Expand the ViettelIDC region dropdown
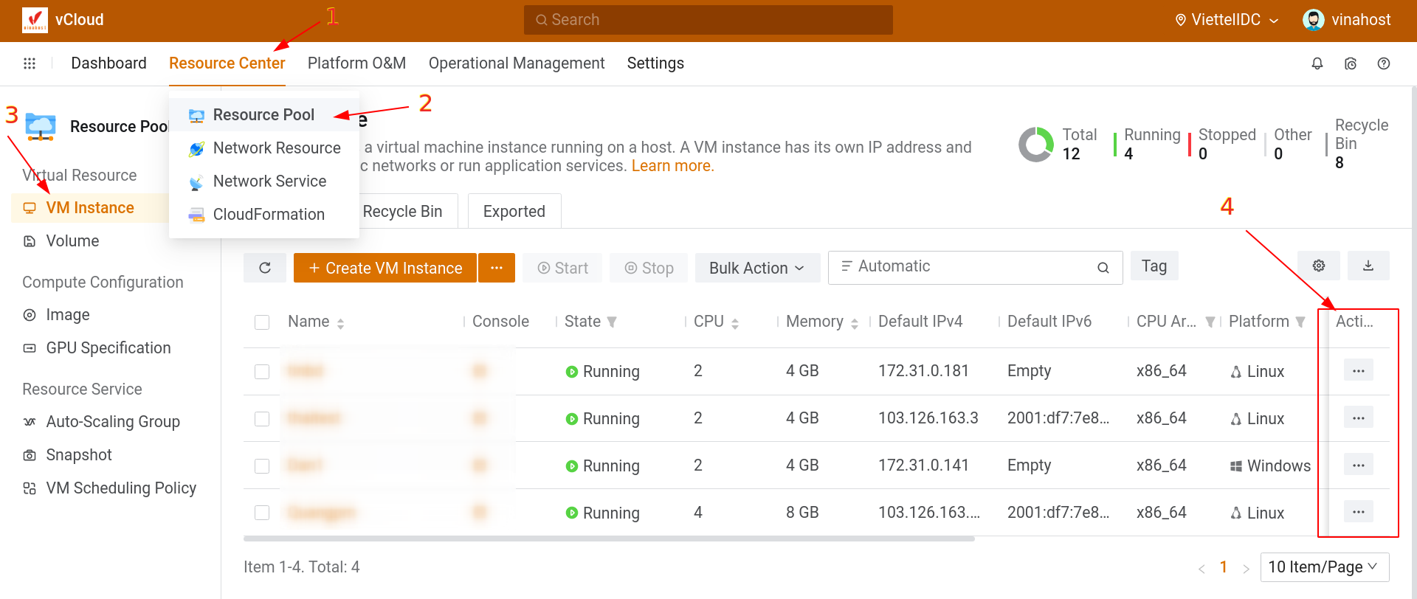Screen dimensions: 1417x599 (x=1227, y=20)
